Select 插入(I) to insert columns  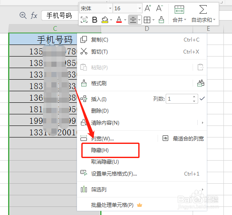pyautogui.click(x=99, y=99)
